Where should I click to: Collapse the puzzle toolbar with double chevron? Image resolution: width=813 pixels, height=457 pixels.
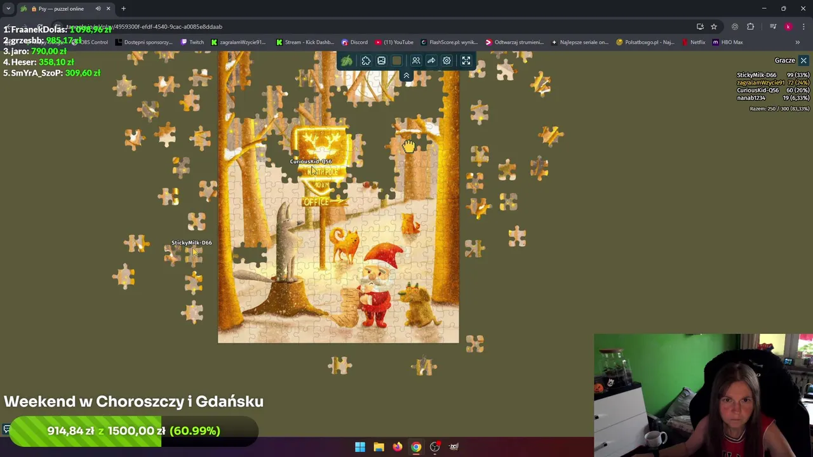pos(406,76)
